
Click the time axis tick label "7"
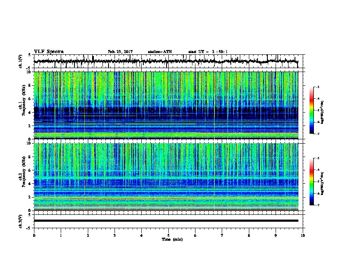222,236
